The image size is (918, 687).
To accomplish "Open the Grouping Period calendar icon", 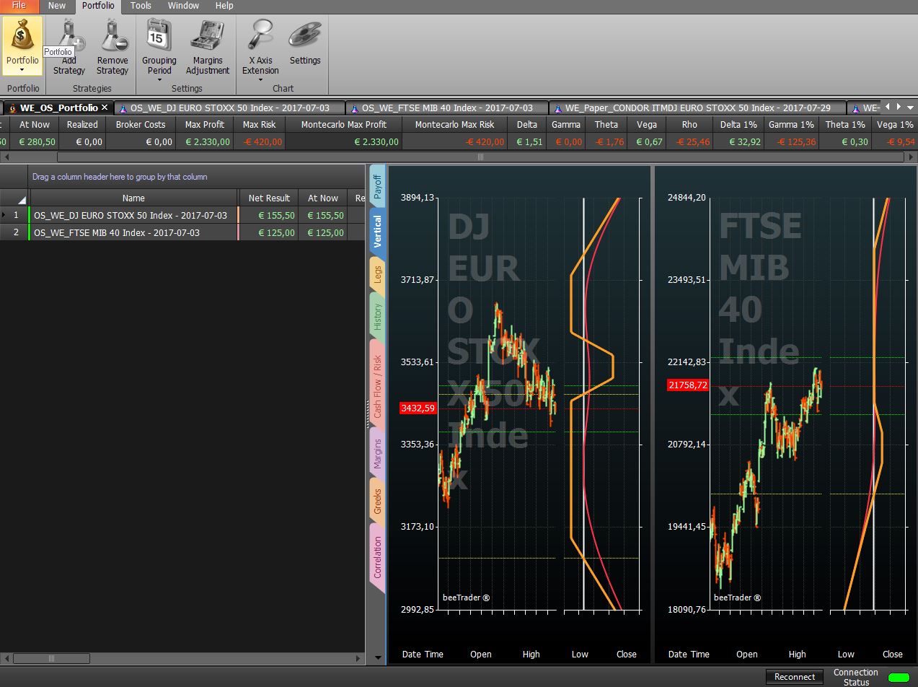I will (x=159, y=35).
